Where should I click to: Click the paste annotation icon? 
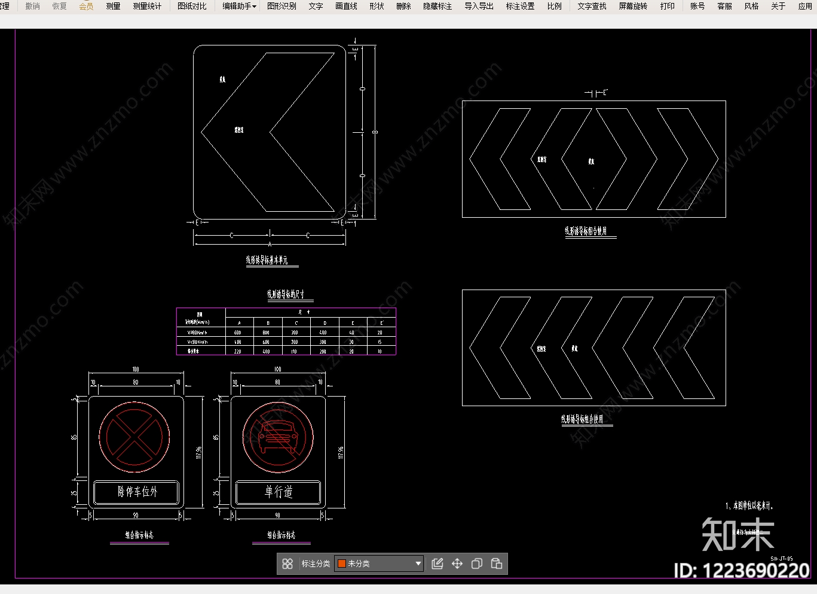497,563
